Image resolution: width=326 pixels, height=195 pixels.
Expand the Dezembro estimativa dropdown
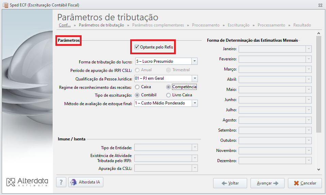pos(309,161)
